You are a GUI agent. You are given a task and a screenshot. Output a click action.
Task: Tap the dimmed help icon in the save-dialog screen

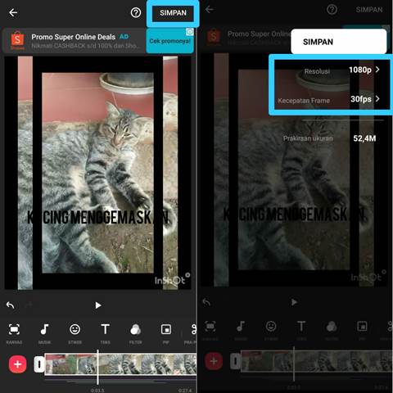[x=332, y=10]
